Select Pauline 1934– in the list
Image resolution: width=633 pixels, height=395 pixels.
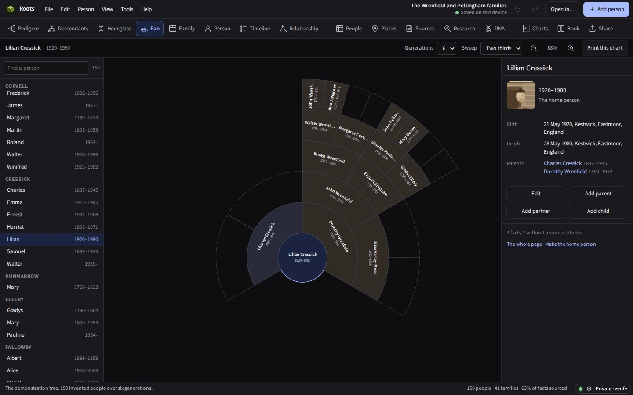(x=52, y=335)
